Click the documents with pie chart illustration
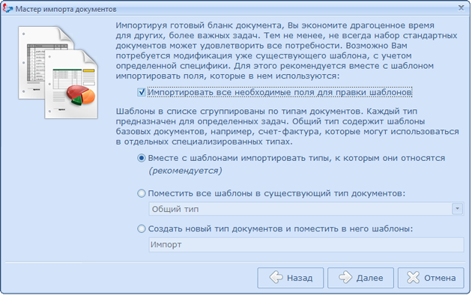472x295 pixels. pyautogui.click(x=58, y=73)
